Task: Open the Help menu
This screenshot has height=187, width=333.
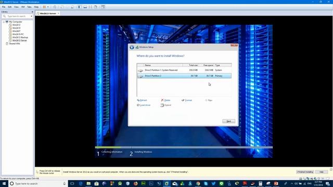Action: click(36, 7)
